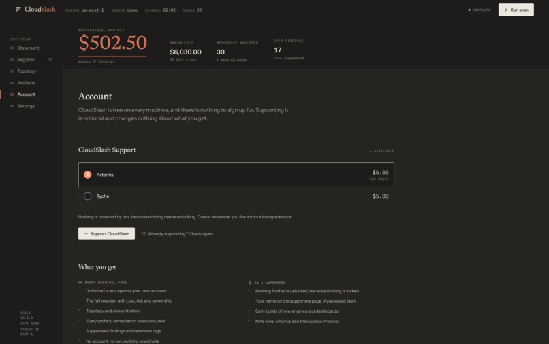Click Already supporting? Check again link
This screenshot has height=344, width=549.
click(x=177, y=234)
